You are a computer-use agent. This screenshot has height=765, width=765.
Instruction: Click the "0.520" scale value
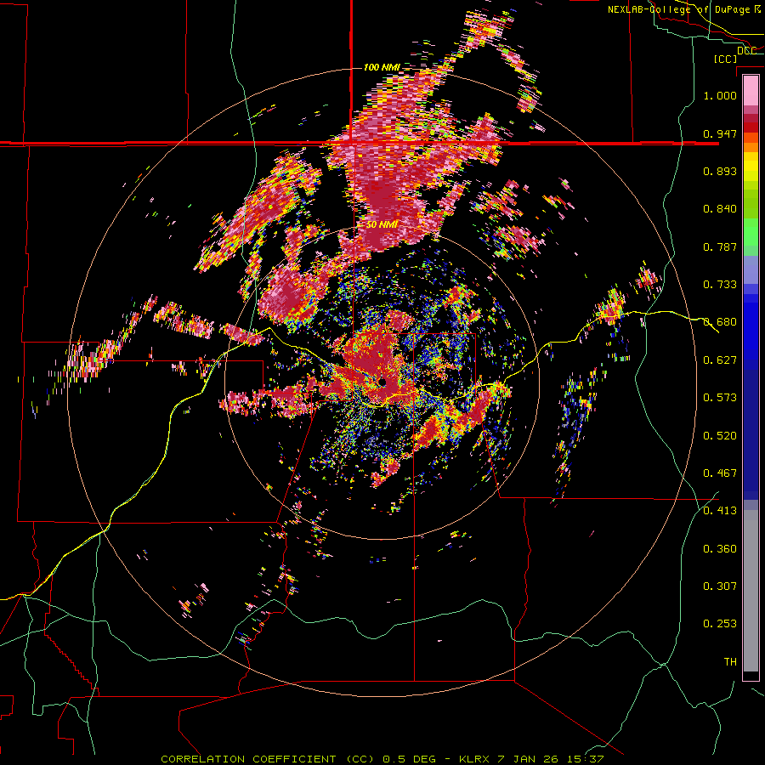point(720,436)
